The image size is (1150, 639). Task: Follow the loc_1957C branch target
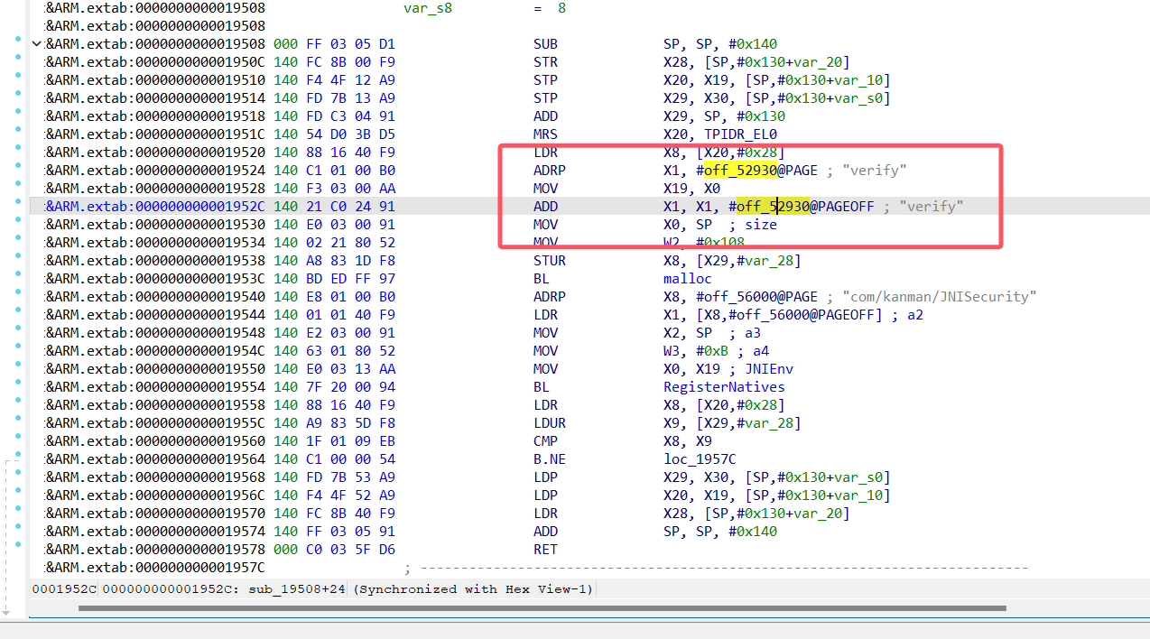[701, 459]
